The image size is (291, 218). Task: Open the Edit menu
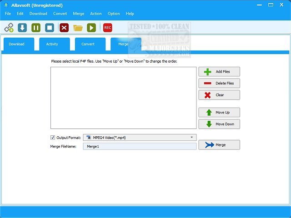click(20, 14)
